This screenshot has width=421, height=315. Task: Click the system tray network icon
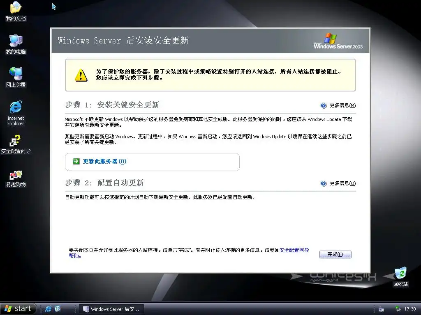click(398, 309)
